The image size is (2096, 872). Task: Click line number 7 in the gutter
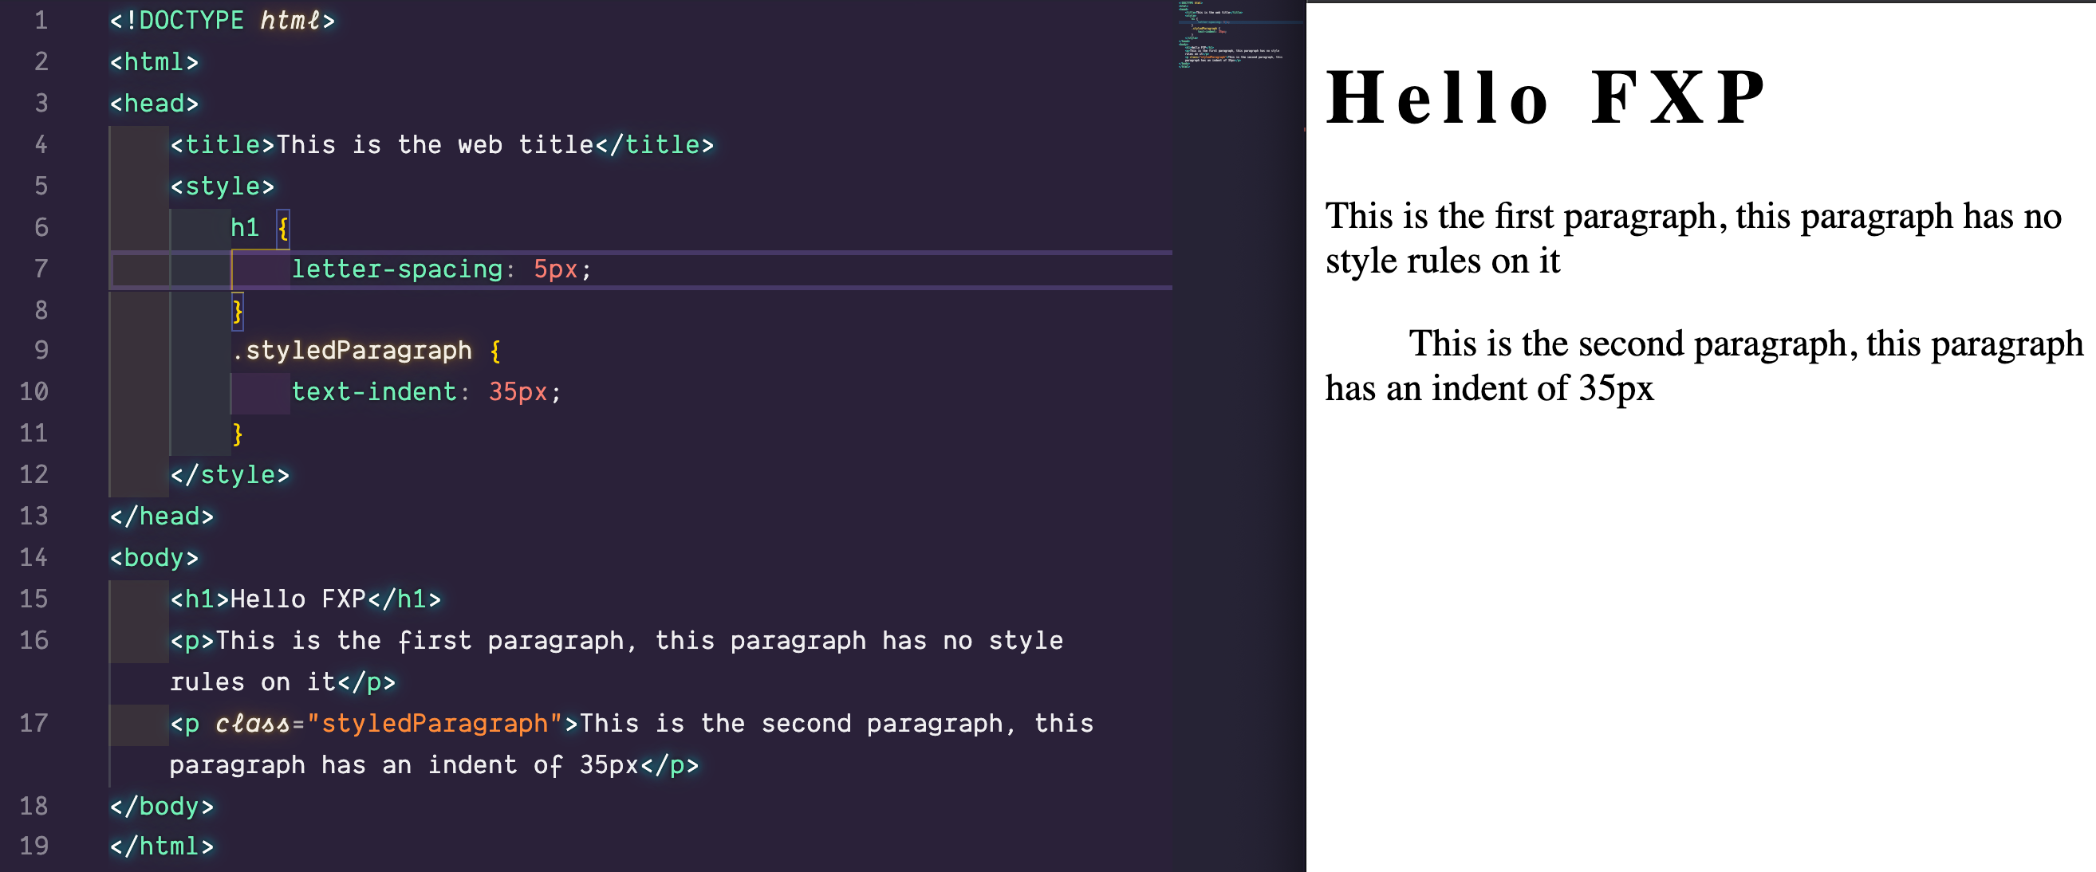point(41,269)
